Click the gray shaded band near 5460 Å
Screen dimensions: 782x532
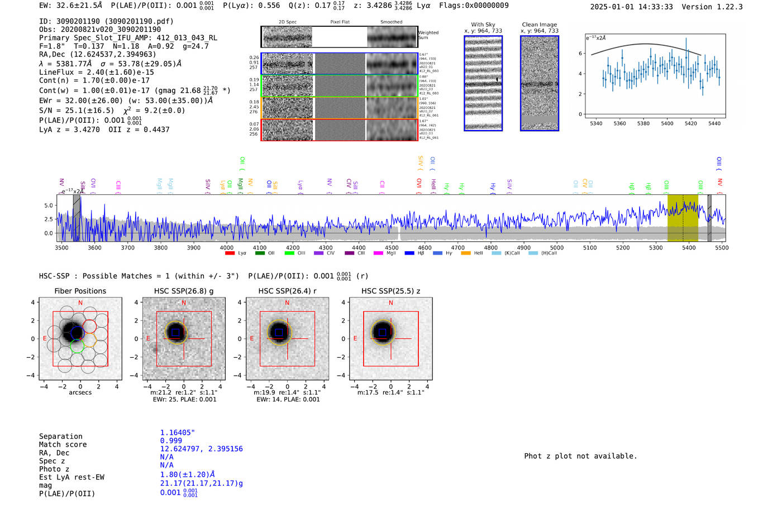pos(709,218)
